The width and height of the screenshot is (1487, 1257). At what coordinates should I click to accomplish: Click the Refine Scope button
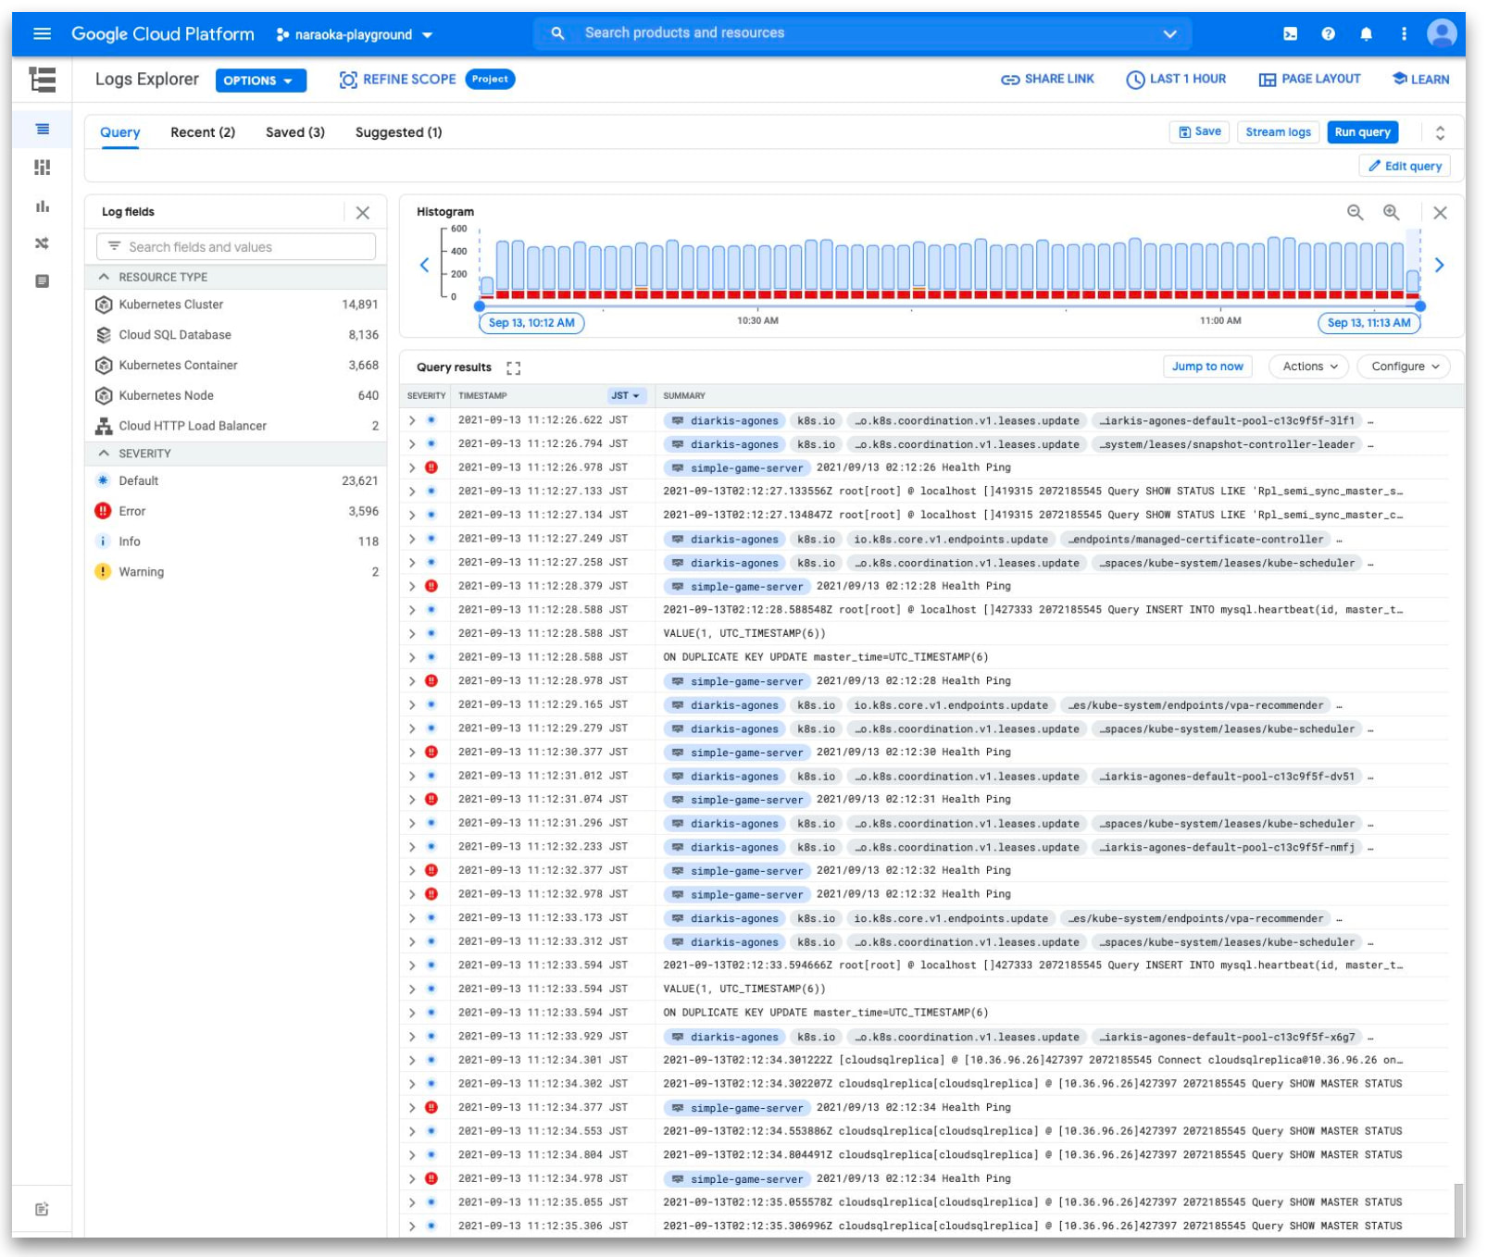[x=398, y=80]
